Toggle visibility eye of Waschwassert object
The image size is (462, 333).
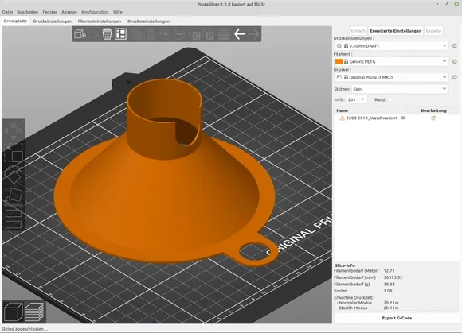(403, 118)
